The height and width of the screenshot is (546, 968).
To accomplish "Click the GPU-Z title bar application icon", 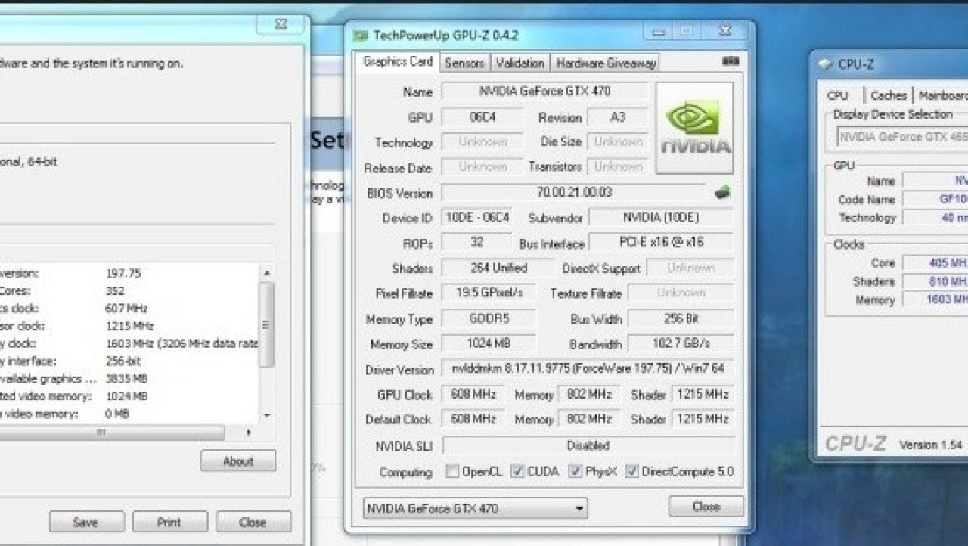I will point(361,36).
